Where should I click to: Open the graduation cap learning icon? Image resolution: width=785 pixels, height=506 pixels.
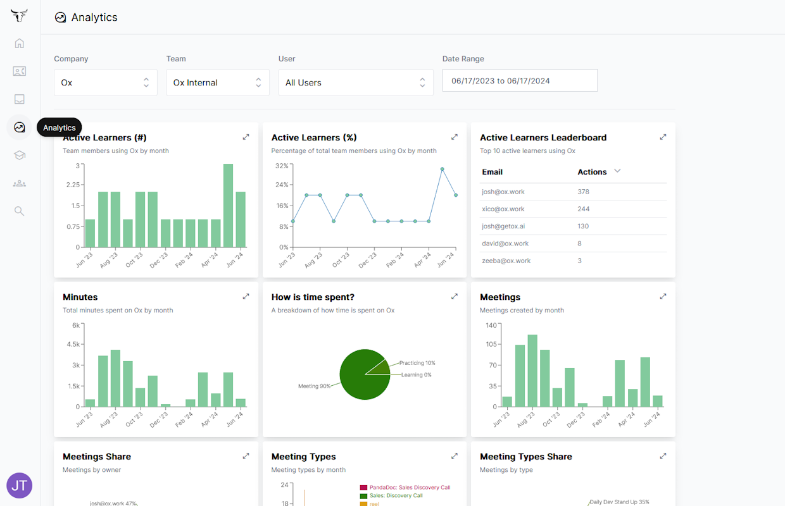pyautogui.click(x=20, y=155)
